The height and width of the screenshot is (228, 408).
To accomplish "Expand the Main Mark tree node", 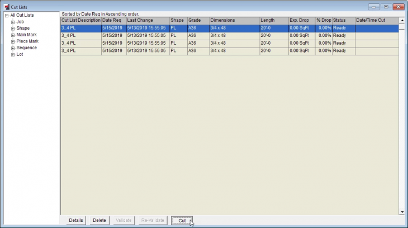I will click(x=13, y=35).
